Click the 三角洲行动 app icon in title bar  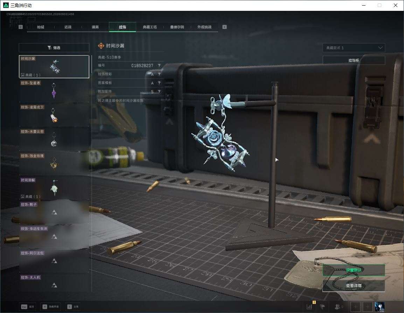click(x=6, y=5)
